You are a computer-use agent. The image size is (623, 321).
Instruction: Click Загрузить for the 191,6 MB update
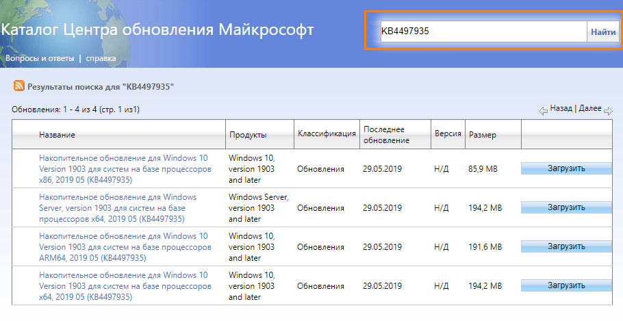[566, 246]
